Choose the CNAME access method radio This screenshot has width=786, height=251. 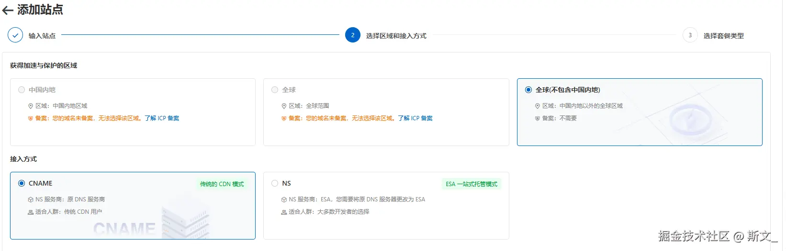click(x=22, y=183)
